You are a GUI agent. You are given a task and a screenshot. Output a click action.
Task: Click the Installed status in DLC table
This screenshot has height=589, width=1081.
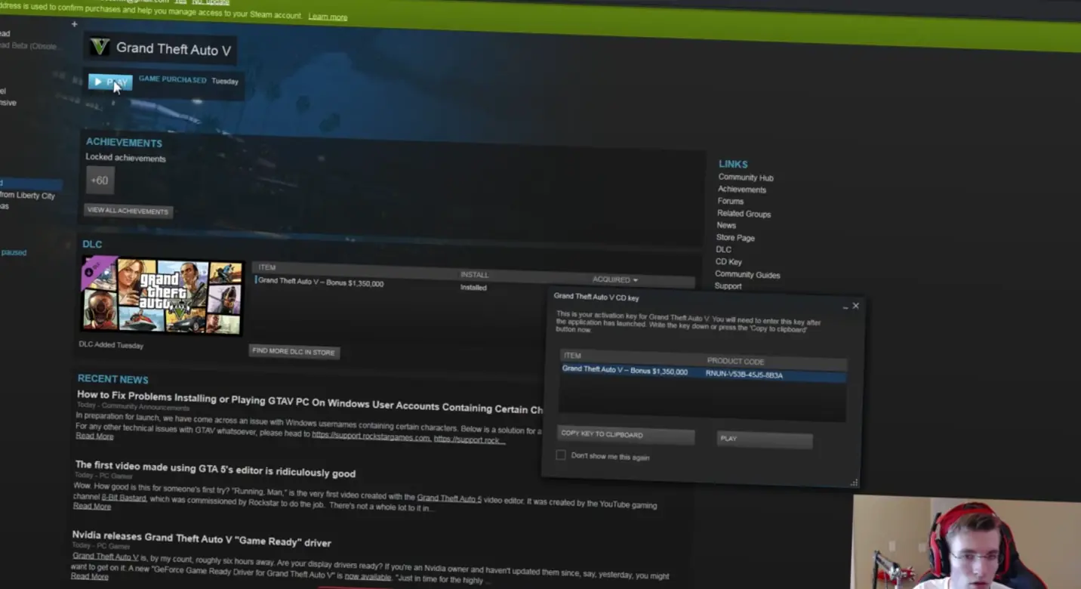473,287
